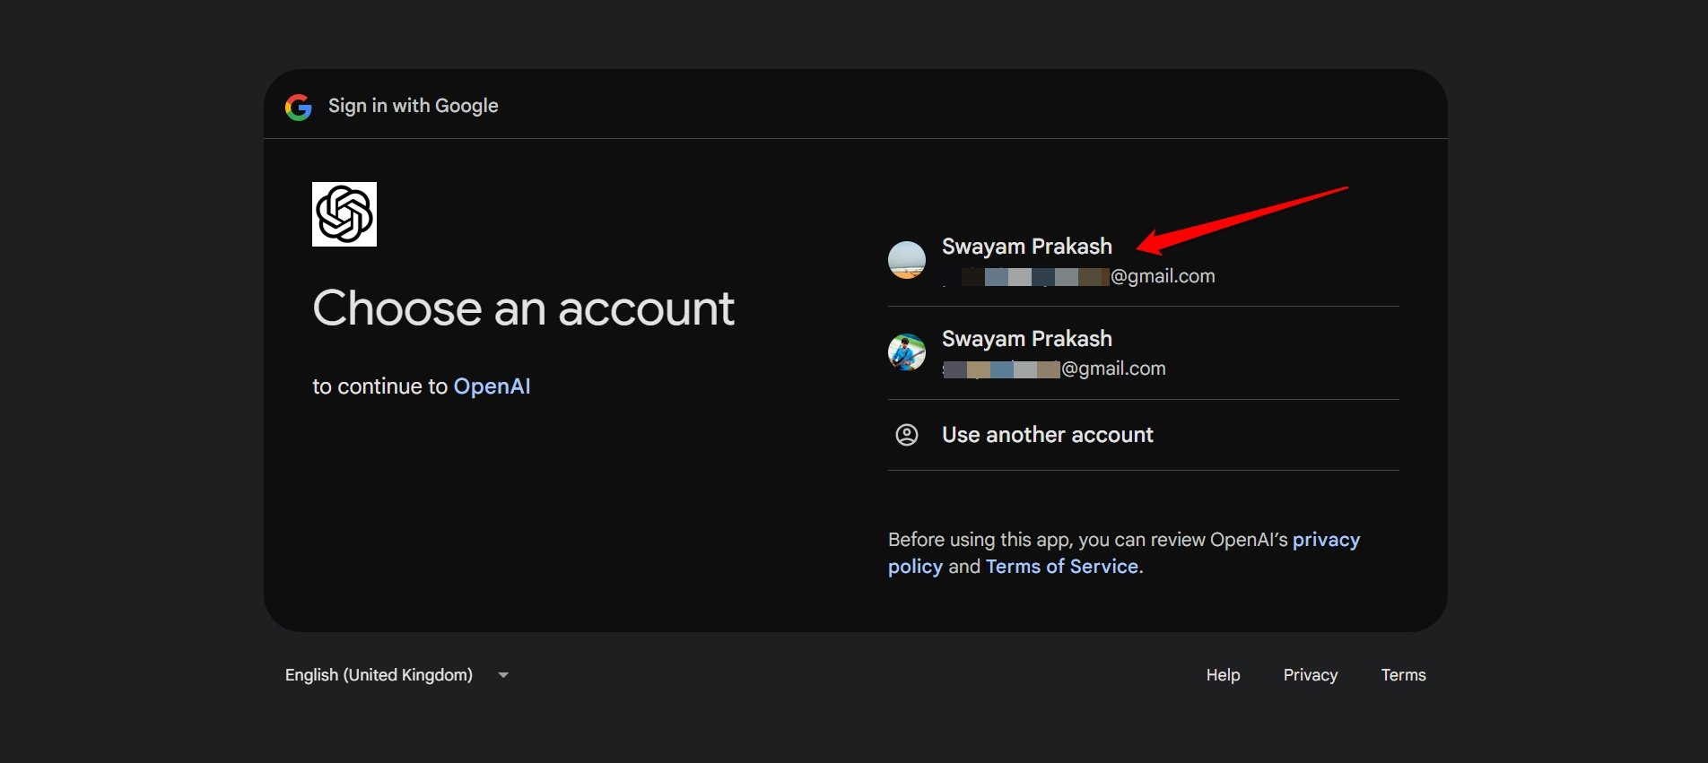Open OpenAI's privacy policy link

pos(1325,540)
